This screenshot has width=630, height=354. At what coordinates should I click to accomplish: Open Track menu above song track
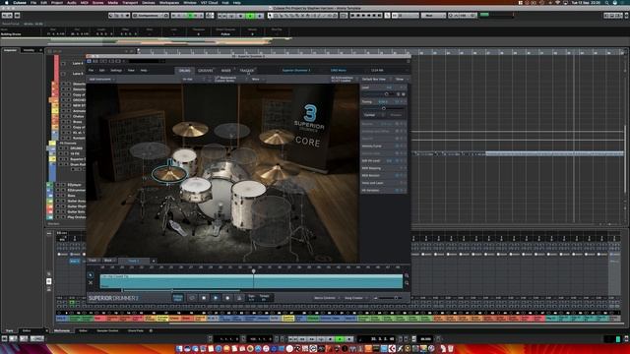[93, 261]
